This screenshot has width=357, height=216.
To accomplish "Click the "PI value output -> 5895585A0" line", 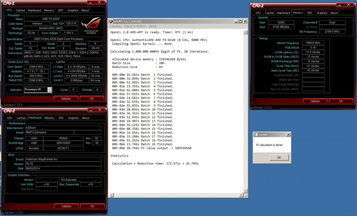I will [x=152, y=148].
